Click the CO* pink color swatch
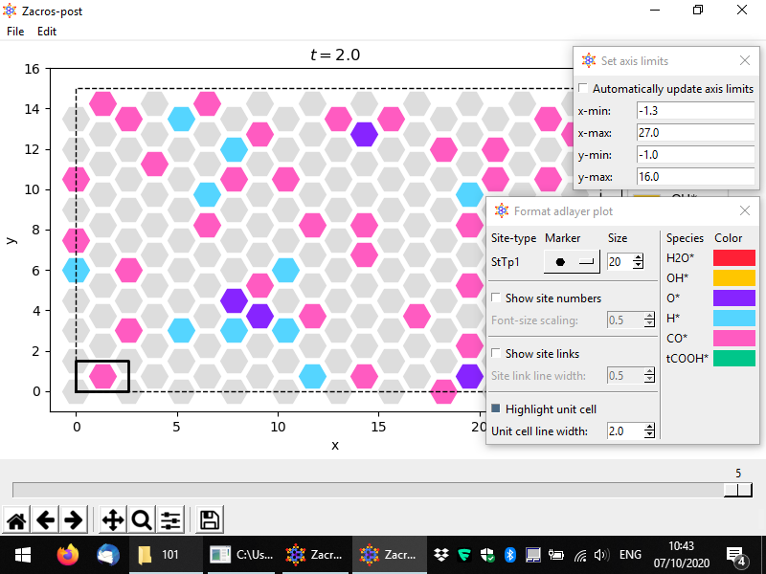 click(733, 338)
